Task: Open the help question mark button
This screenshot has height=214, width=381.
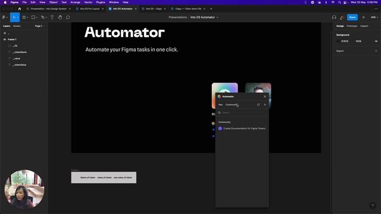Action: (x=373, y=206)
